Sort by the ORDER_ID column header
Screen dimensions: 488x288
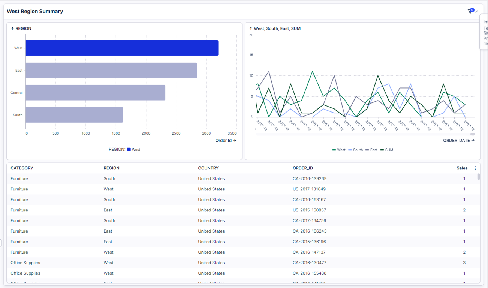tap(302, 168)
